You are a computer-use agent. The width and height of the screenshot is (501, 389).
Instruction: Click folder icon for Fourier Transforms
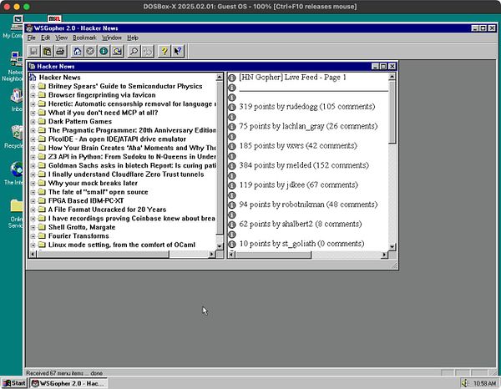coord(42,236)
